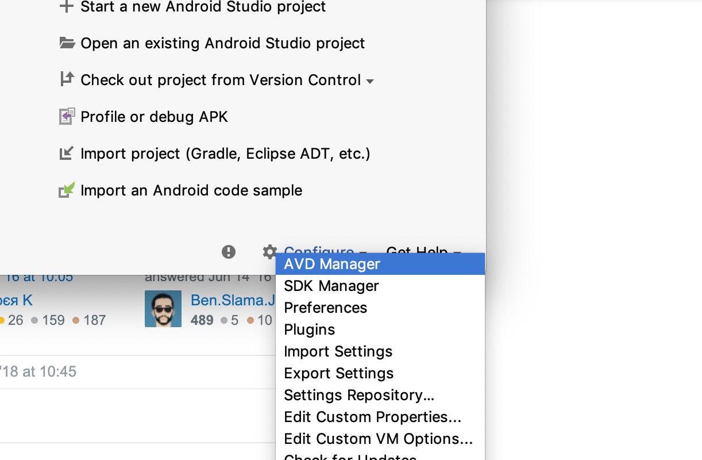702x460 pixels.
Task: Choose Export Settings option
Action: click(x=338, y=373)
